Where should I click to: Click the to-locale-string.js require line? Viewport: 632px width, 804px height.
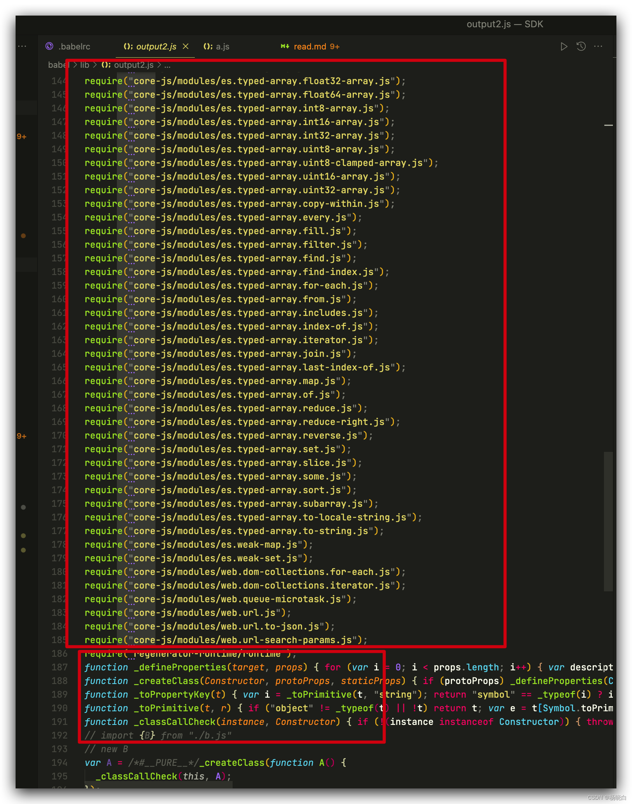click(253, 517)
